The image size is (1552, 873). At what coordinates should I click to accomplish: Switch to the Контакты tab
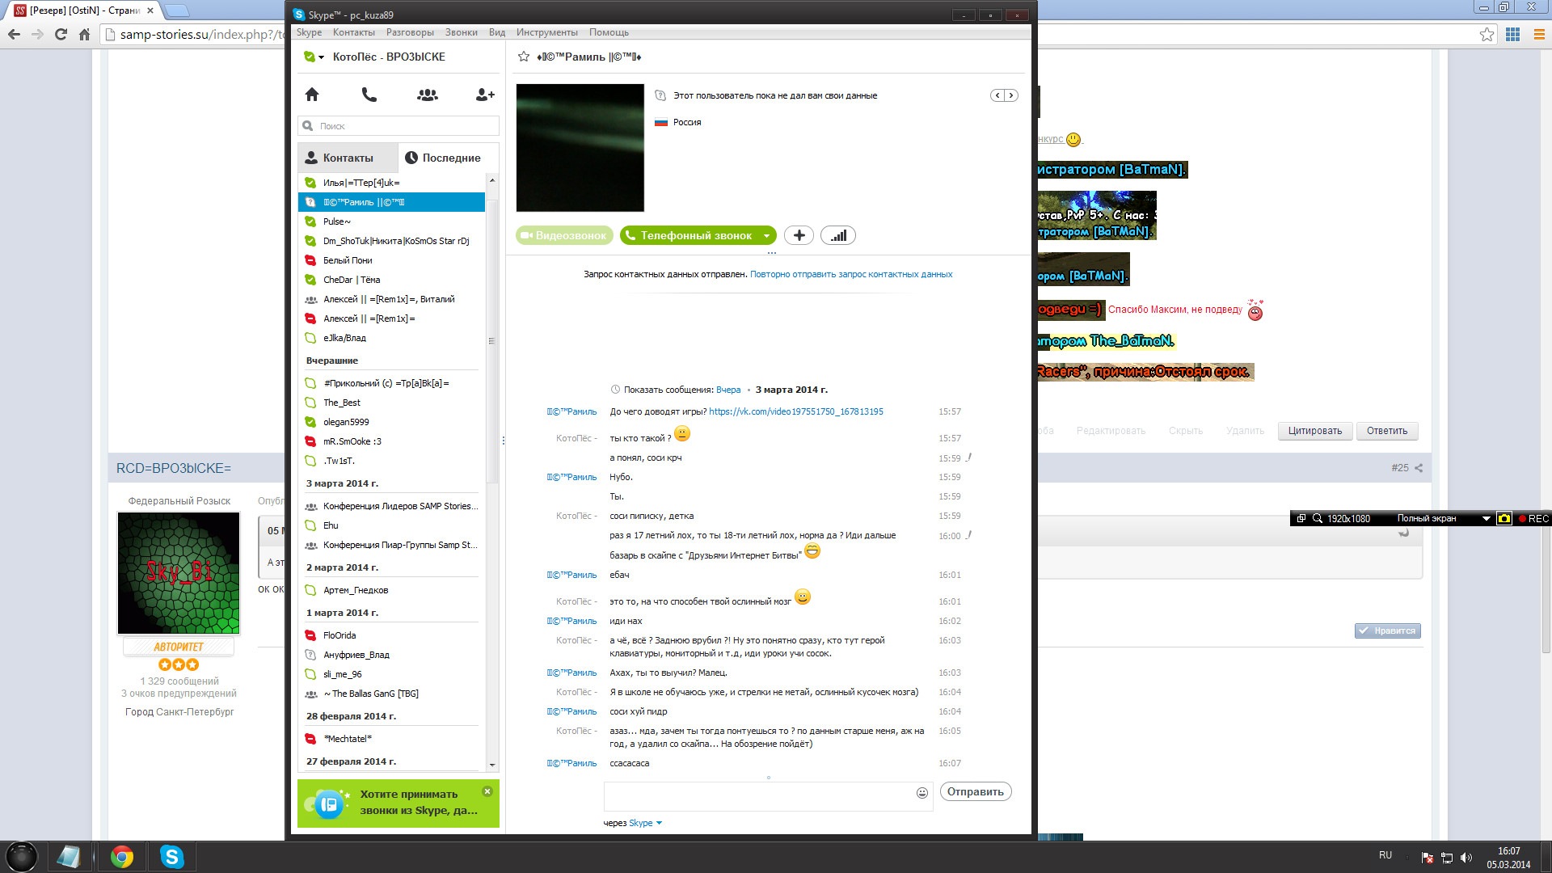[348, 158]
